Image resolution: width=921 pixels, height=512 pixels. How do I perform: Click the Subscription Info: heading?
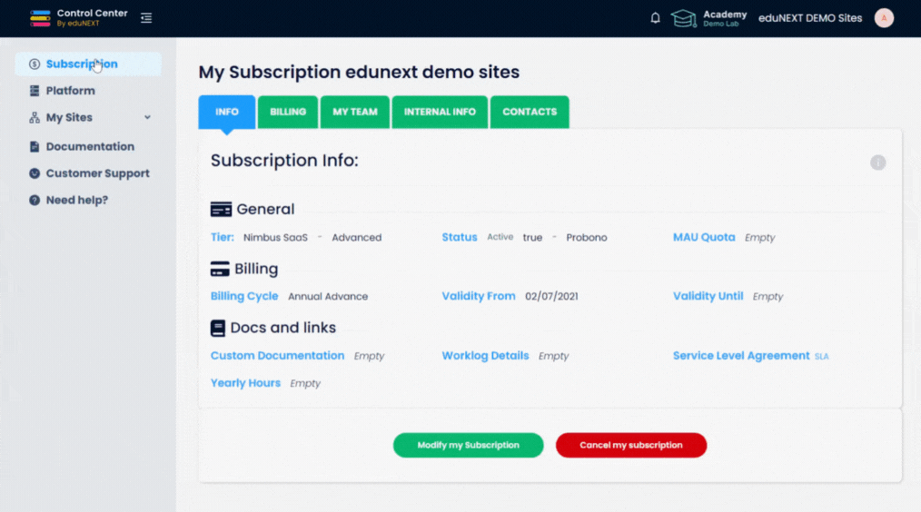(x=284, y=161)
